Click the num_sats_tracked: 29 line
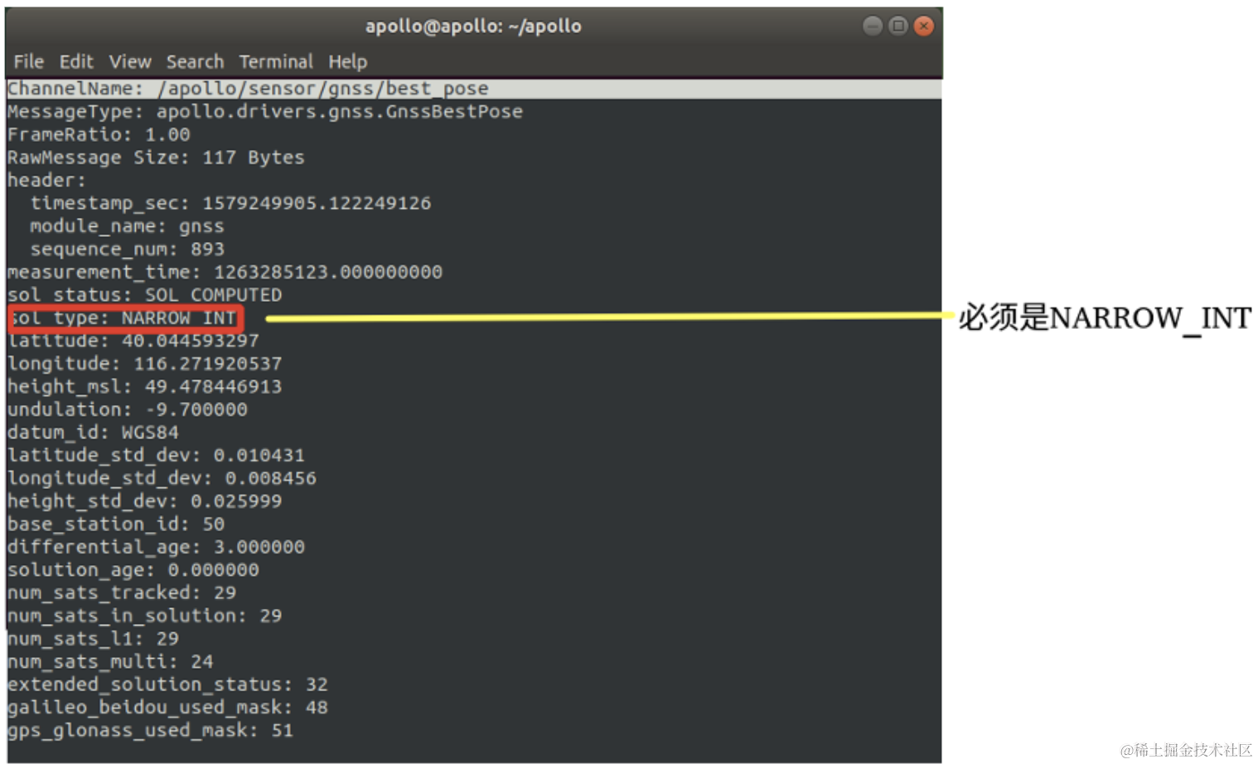Screen dimensions: 1258x764 point(122,592)
